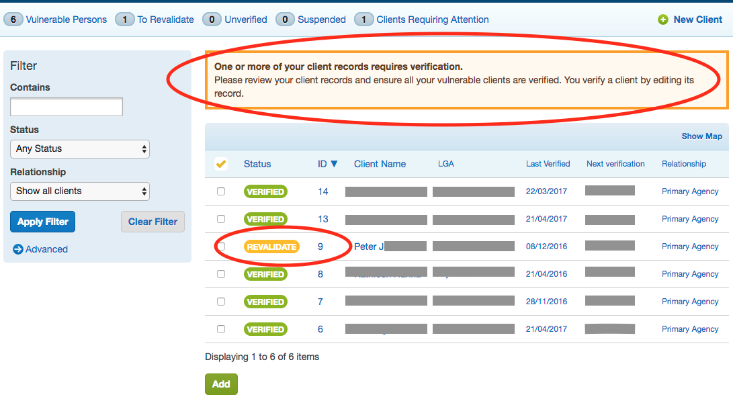
Task: Click the Show Map link
Action: click(701, 136)
